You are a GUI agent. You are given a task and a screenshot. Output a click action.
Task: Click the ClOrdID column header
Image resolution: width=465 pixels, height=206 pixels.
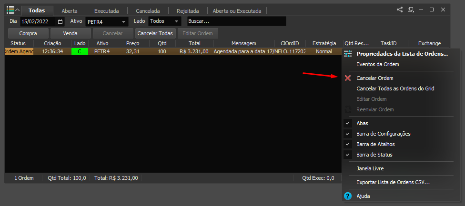click(x=290, y=43)
